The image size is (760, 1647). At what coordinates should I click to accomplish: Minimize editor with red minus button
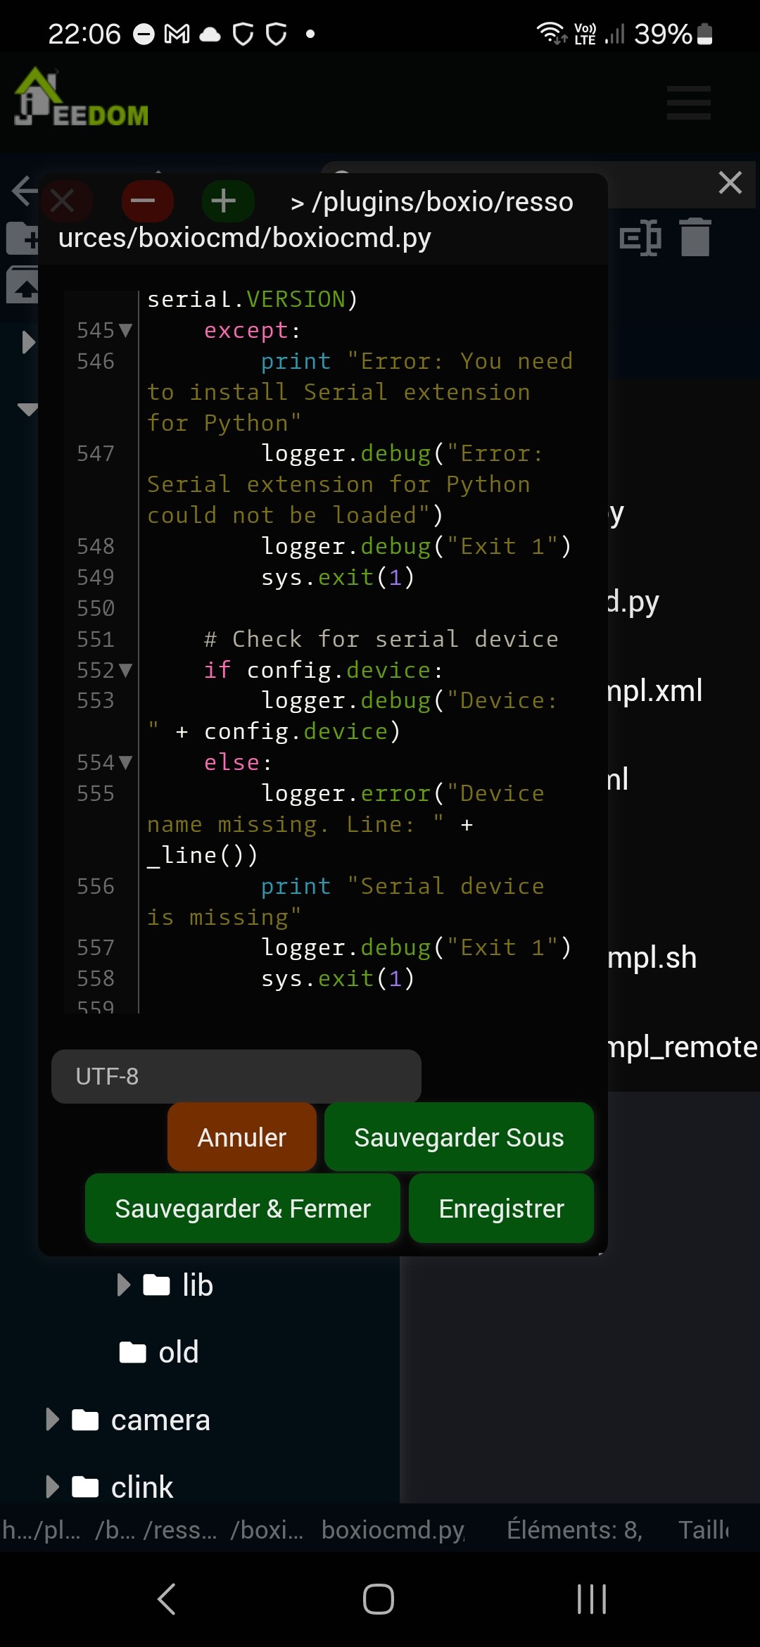tap(144, 201)
